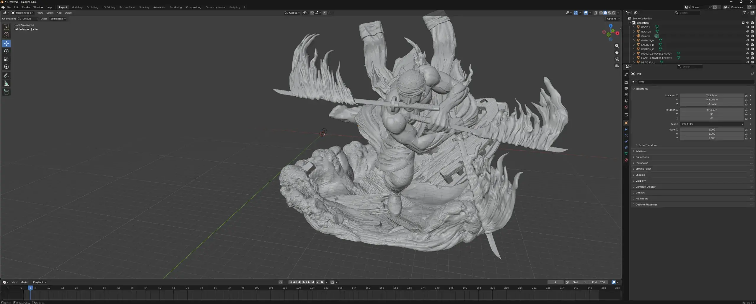Viewport: 756px width, 304px height.
Task: Select the Rotate tool
Action: 6,51
